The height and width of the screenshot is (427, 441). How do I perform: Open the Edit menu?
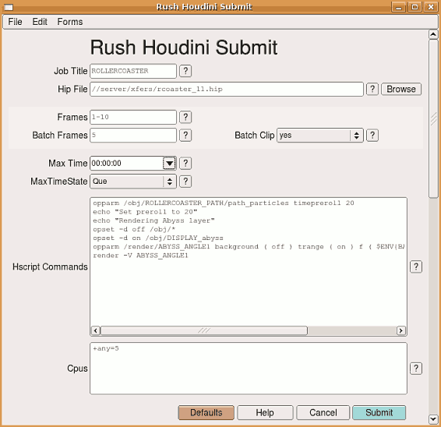(x=40, y=22)
